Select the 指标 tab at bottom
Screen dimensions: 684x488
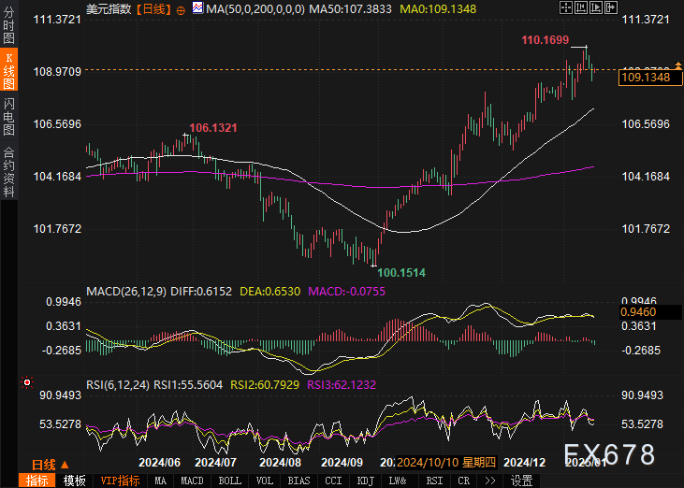(37, 481)
